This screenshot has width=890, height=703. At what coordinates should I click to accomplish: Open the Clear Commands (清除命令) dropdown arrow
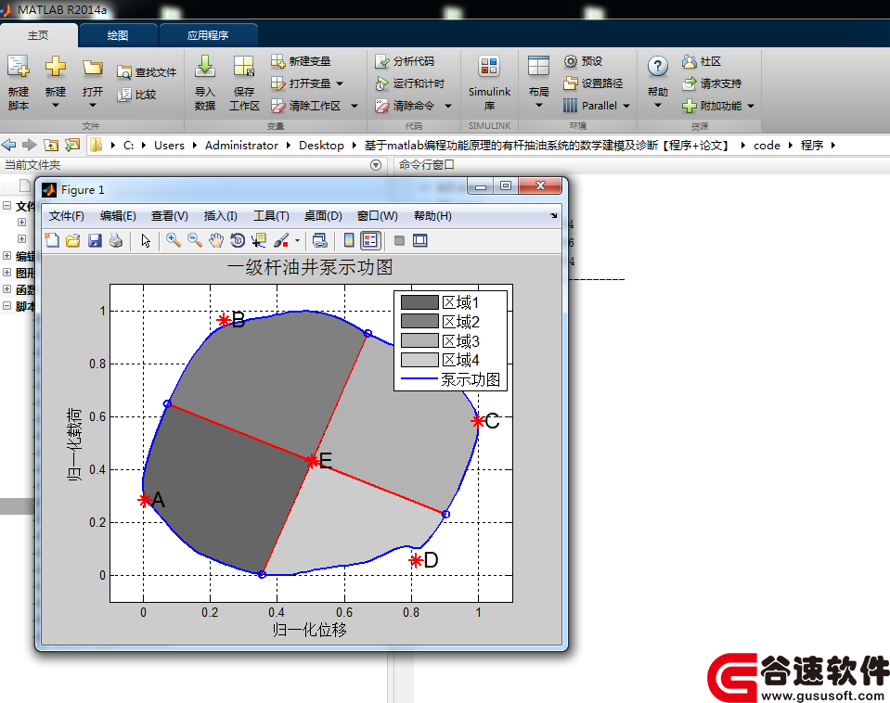click(448, 106)
